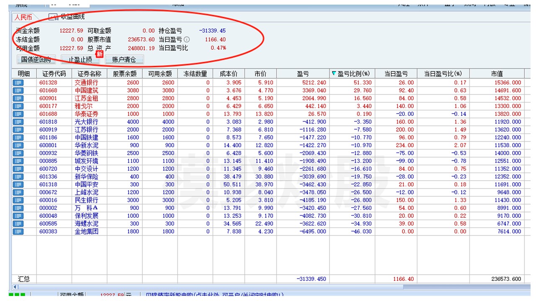536x301 pixels.
Task: Click the 证券代码 column header
Action: (54, 74)
